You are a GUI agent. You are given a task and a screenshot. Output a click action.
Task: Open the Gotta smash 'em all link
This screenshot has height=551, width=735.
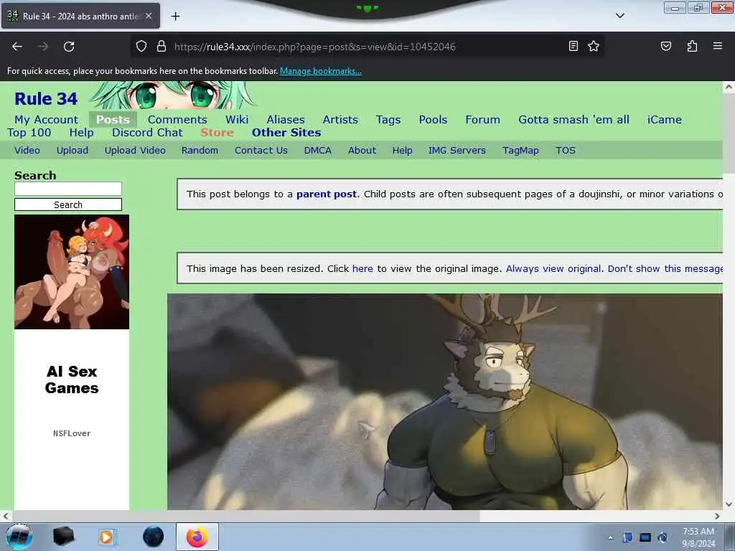click(574, 120)
